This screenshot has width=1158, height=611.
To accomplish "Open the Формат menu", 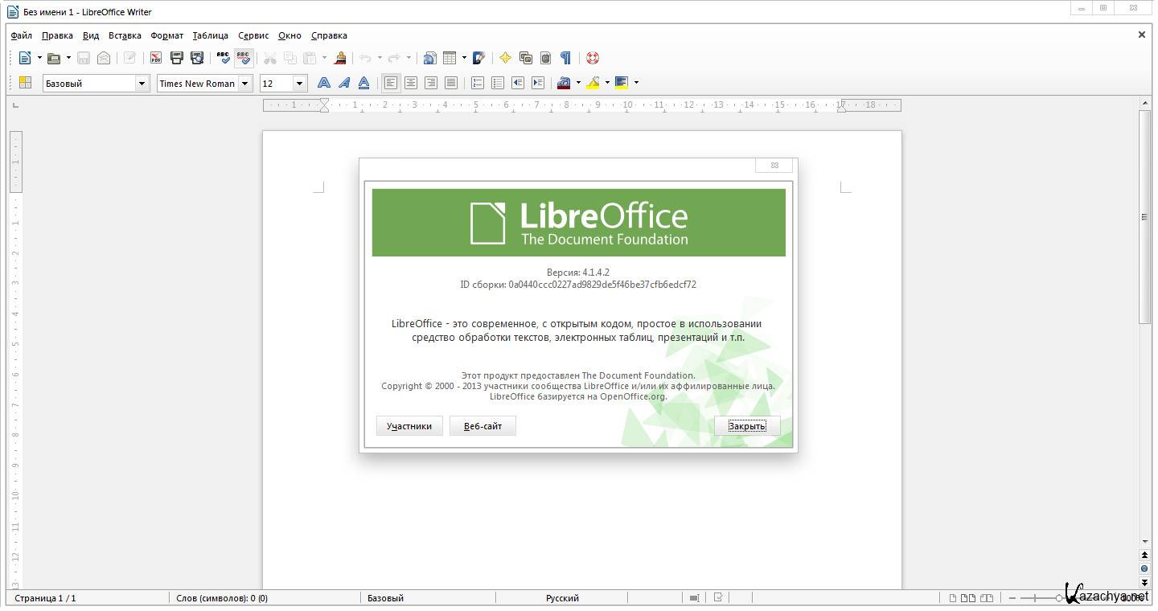I will tap(167, 35).
